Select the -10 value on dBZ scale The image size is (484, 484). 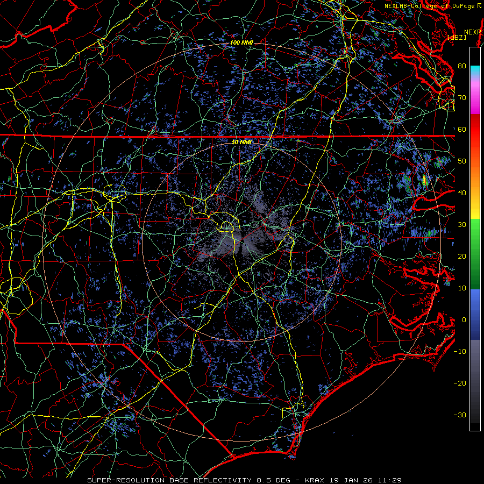pos(460,352)
